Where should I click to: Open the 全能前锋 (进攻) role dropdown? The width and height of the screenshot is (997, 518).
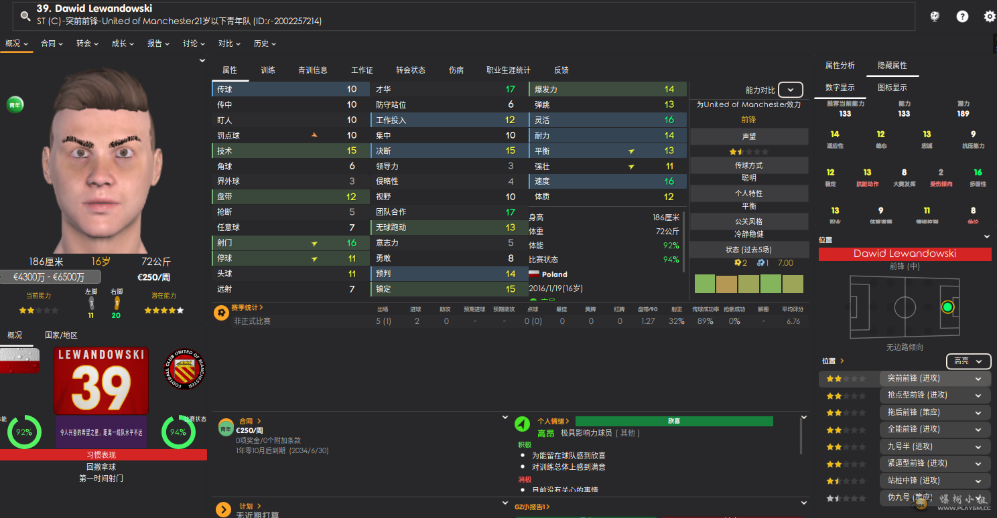click(935, 430)
